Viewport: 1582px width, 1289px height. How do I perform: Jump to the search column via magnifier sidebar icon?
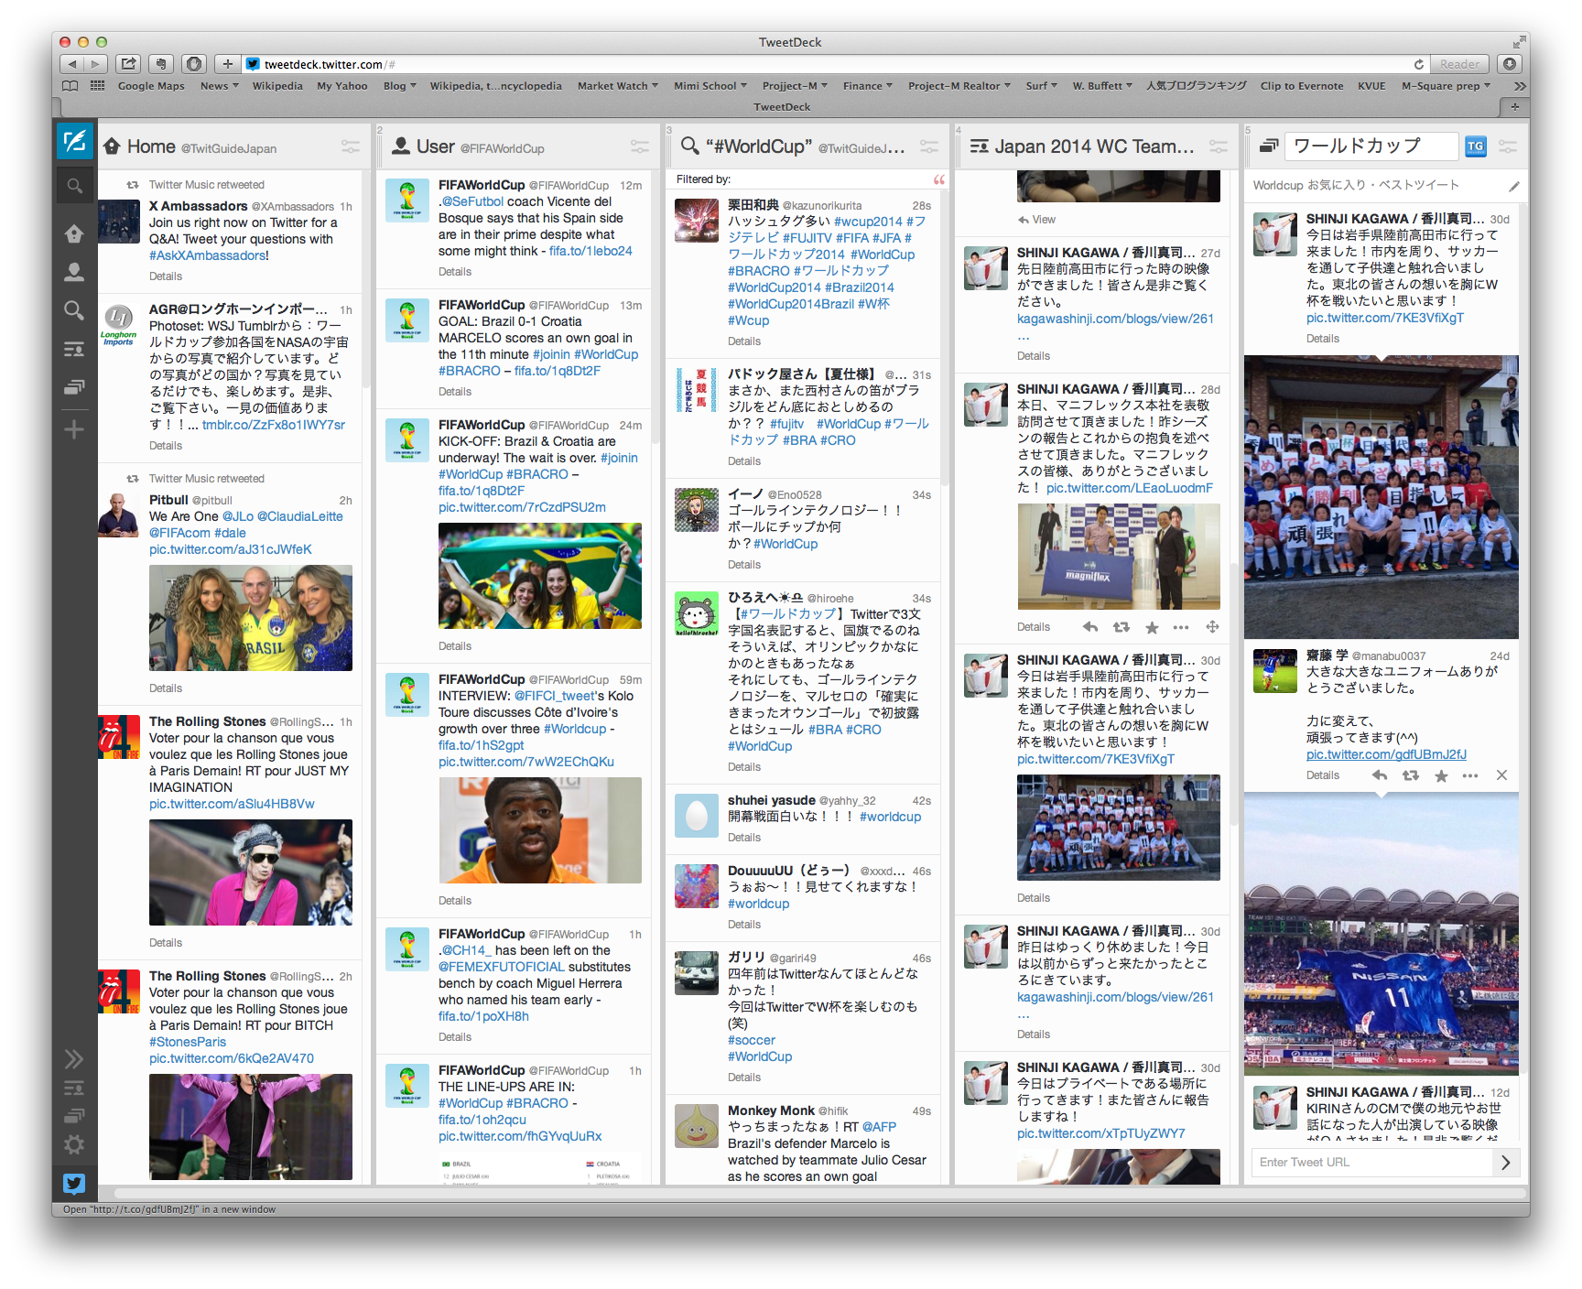(x=74, y=310)
